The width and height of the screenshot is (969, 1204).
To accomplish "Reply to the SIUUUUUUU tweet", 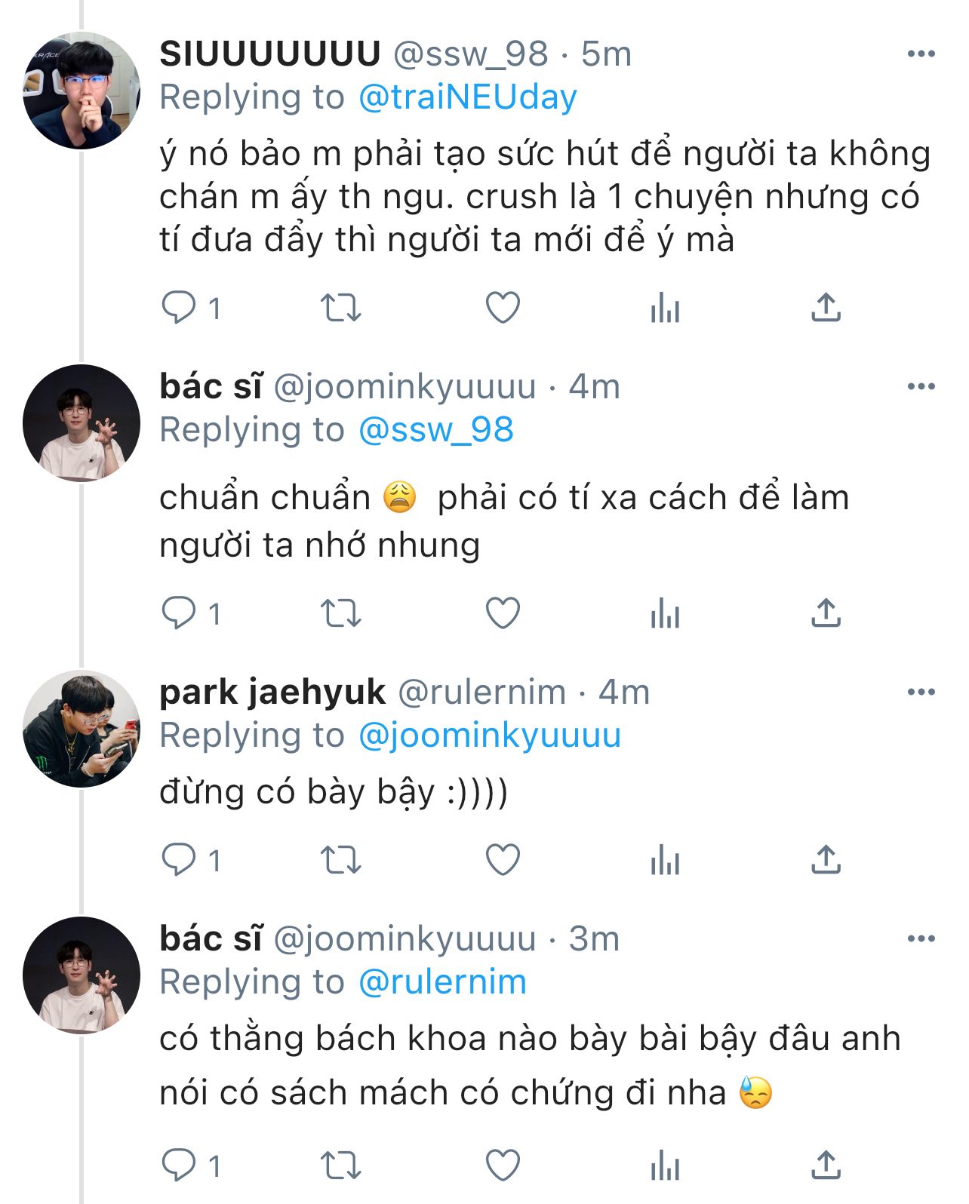I will point(179,308).
